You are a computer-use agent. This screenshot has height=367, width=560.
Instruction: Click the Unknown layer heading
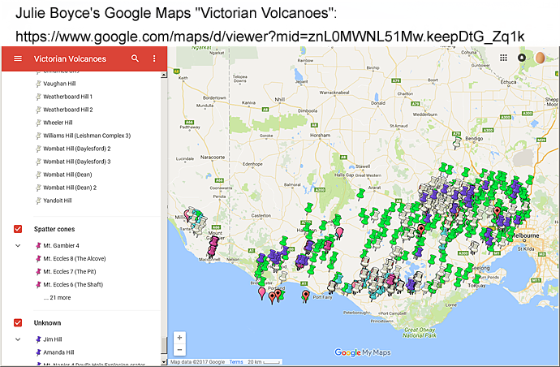coord(47,323)
